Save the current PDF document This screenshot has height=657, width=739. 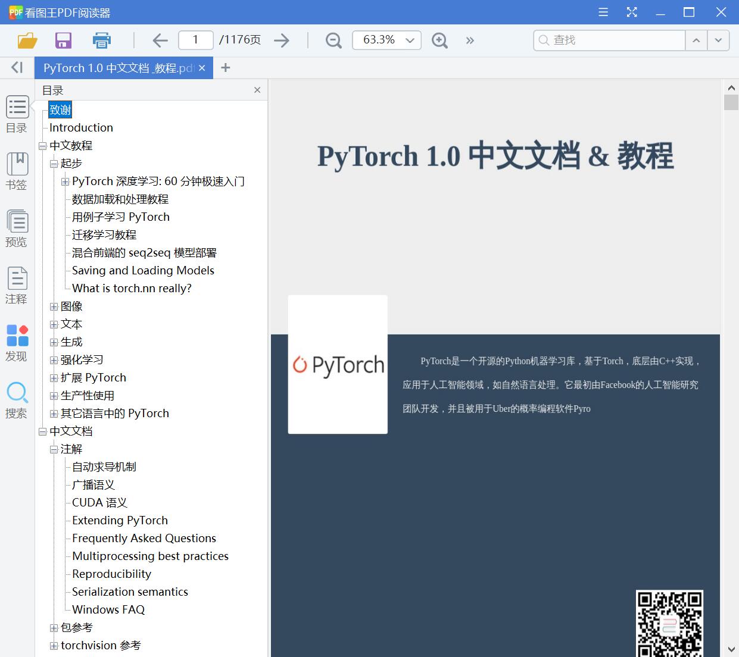63,40
